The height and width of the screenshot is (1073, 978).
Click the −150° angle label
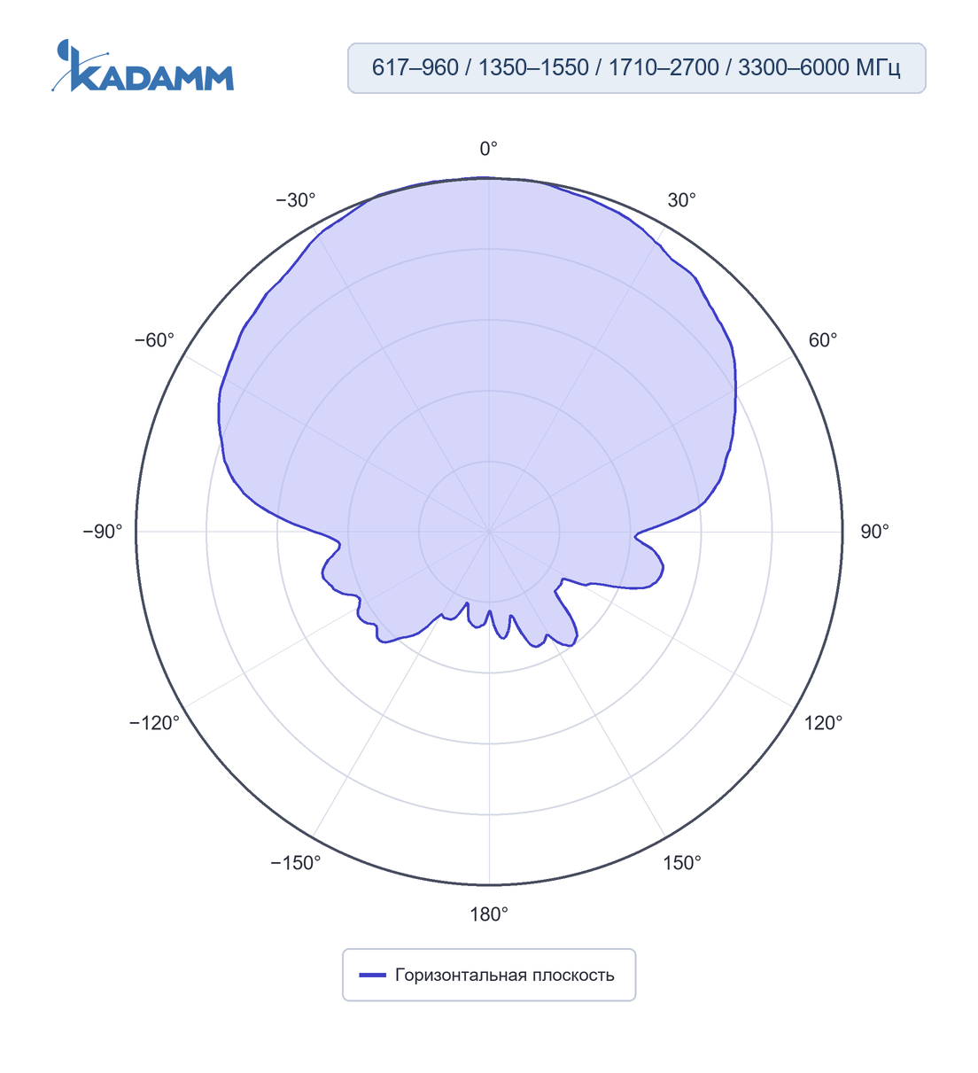(296, 863)
